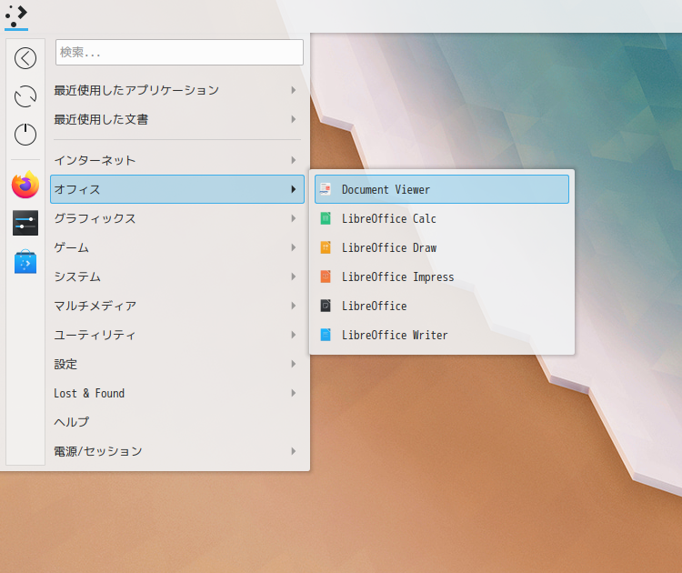The width and height of the screenshot is (682, 573).
Task: Expand the 設定 submenu arrow
Action: click(294, 364)
